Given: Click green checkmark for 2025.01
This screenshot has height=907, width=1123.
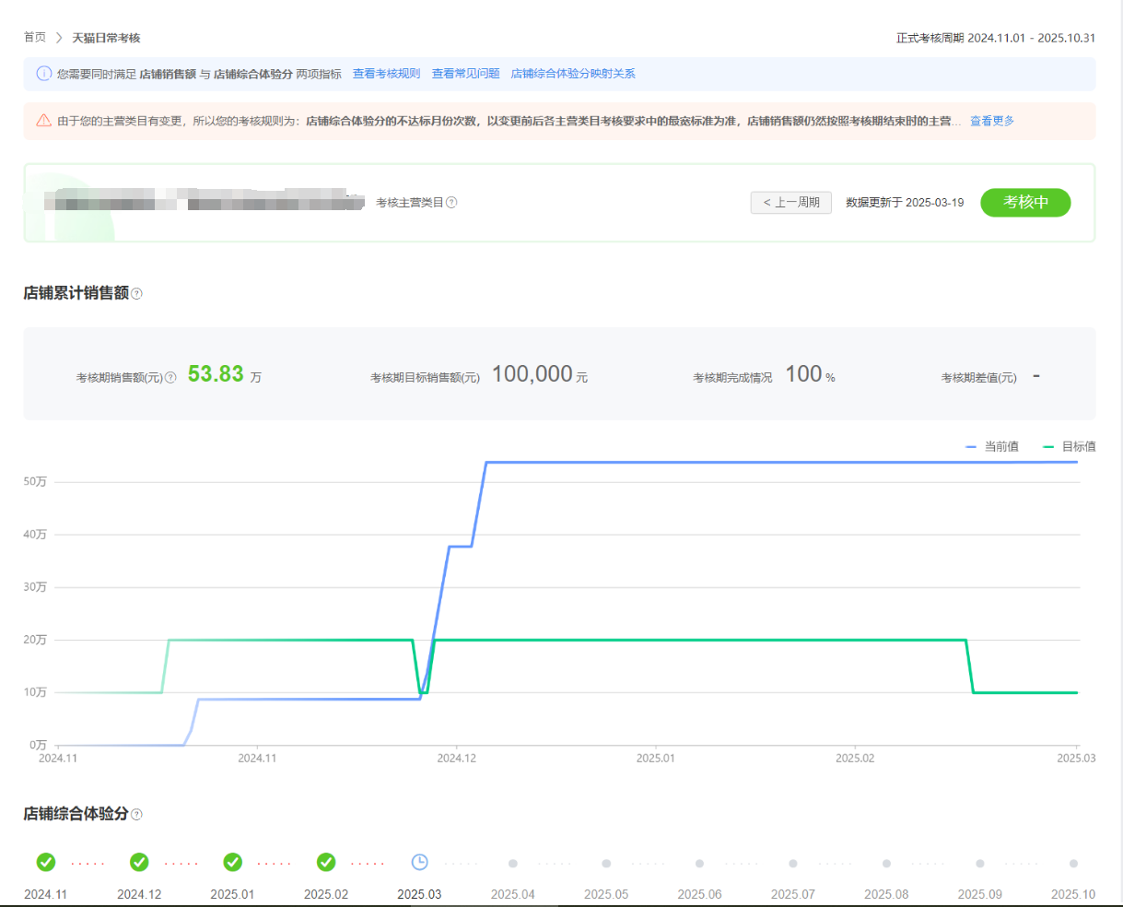Looking at the screenshot, I should click(x=233, y=862).
